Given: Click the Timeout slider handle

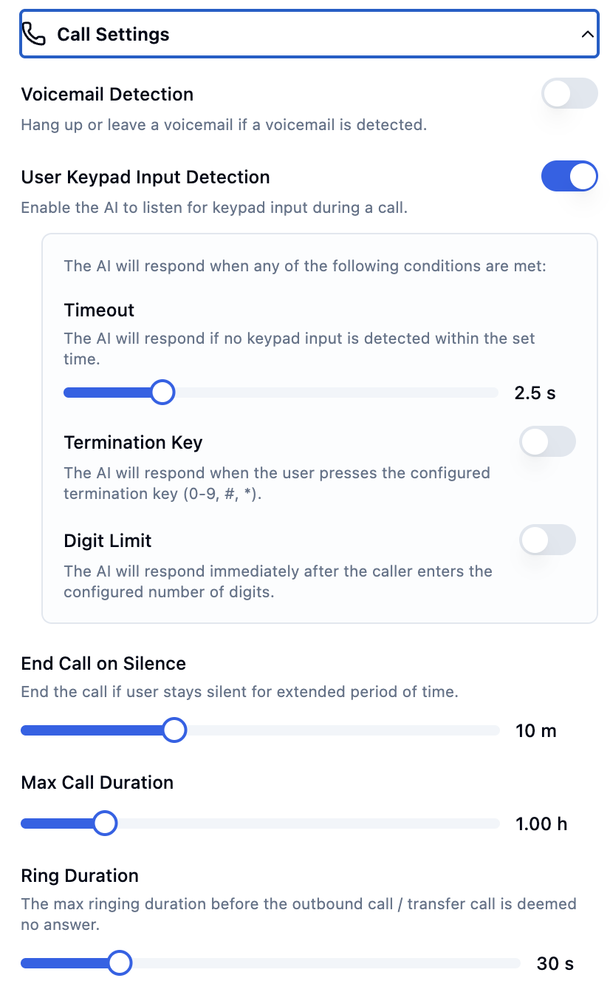Looking at the screenshot, I should pos(162,392).
